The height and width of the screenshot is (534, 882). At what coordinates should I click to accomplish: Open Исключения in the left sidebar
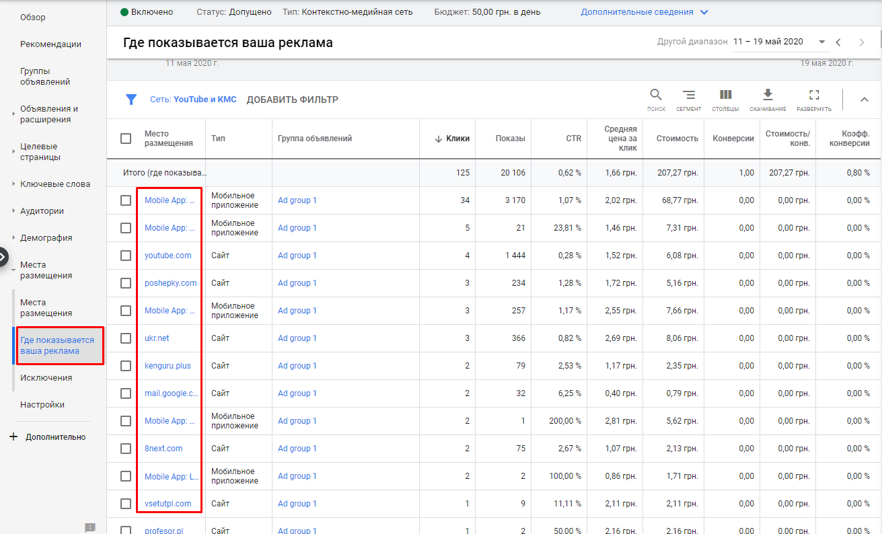point(46,378)
